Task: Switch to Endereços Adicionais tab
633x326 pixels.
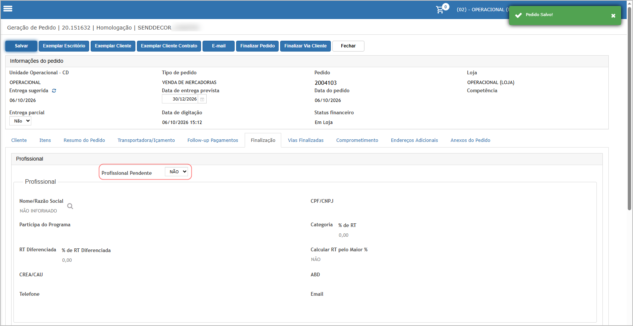Action: 414,140
